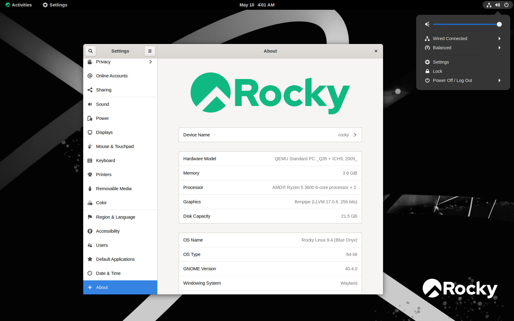Click the Removable Media icon

90,189
